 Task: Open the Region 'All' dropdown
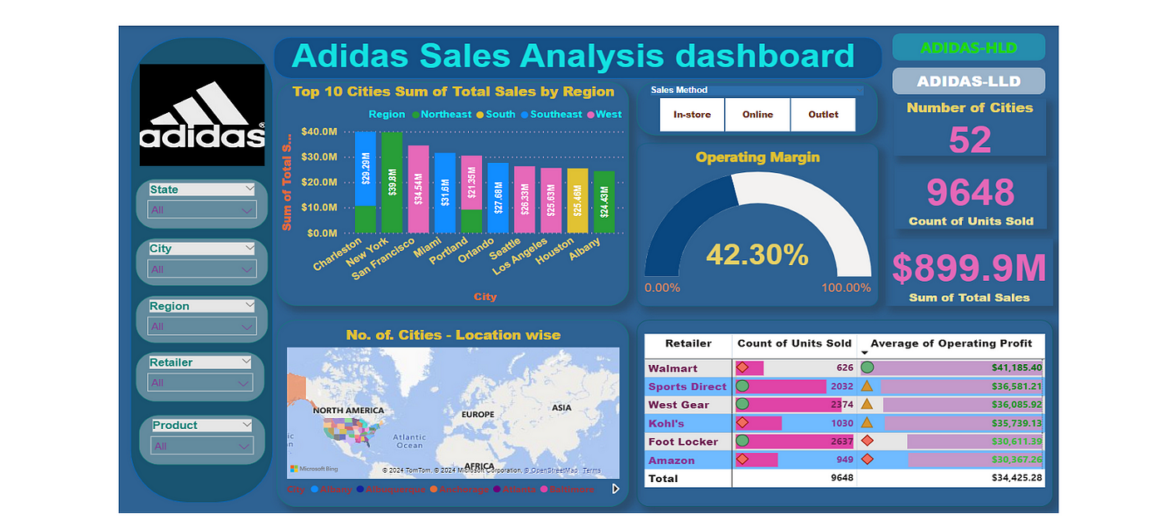(202, 327)
